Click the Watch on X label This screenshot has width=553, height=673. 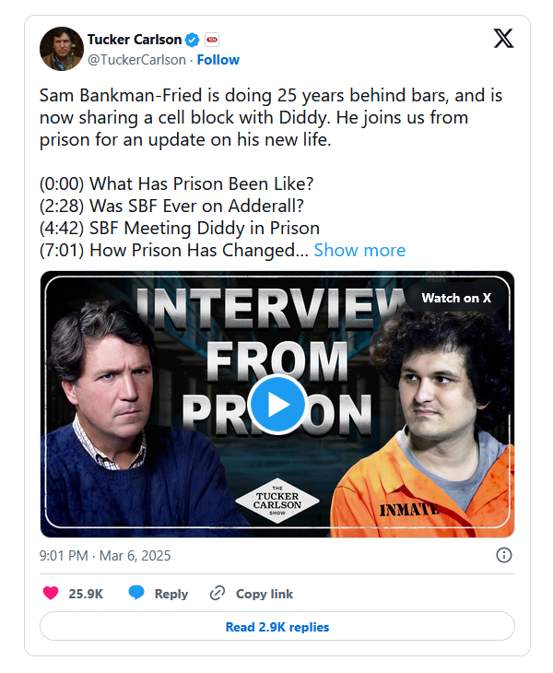click(456, 298)
